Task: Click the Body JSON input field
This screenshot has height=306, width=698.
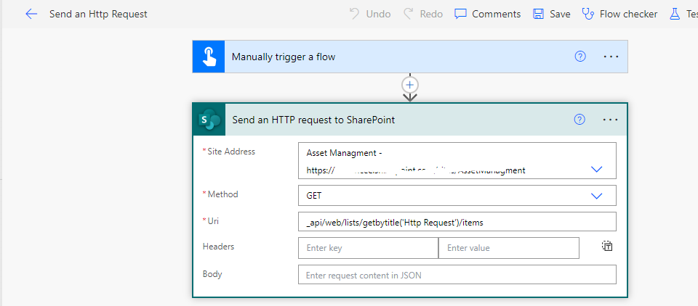Action: tap(457, 275)
